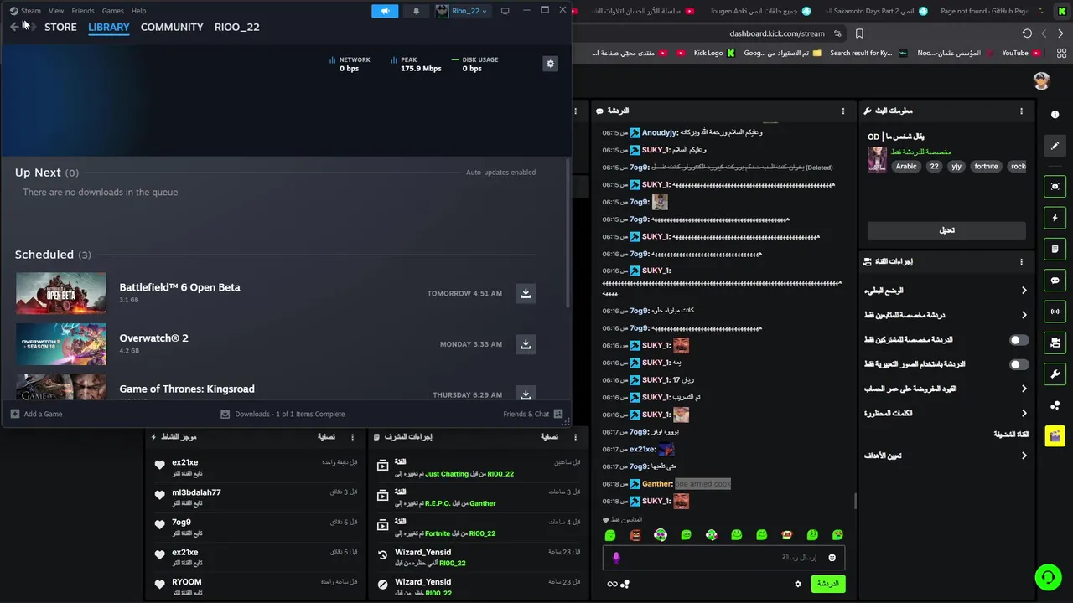The width and height of the screenshot is (1073, 603).
Task: Open View menu in Steam
Action: (x=56, y=11)
